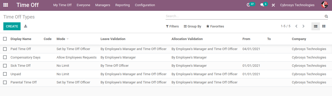
Task: Open the Group By dropdown
Action: pos(192,26)
